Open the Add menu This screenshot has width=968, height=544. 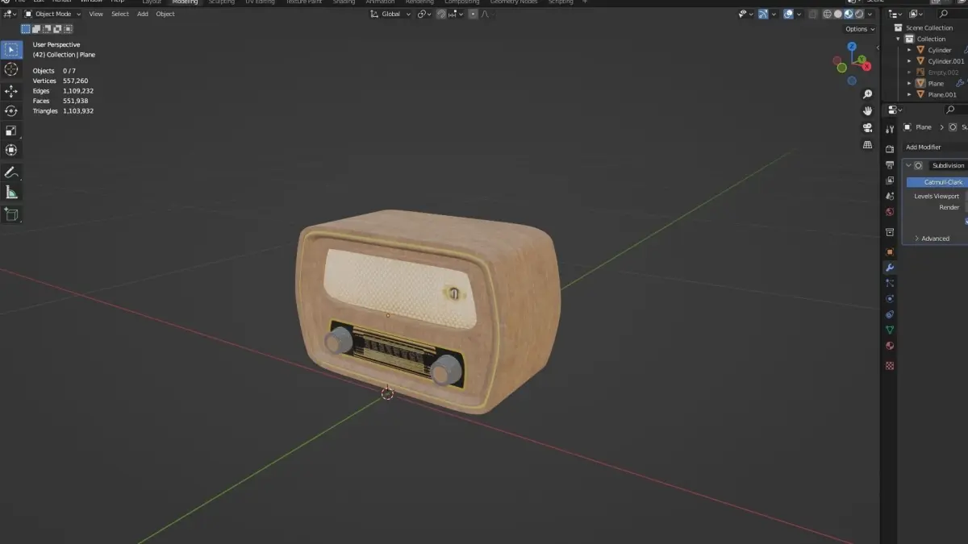click(143, 14)
